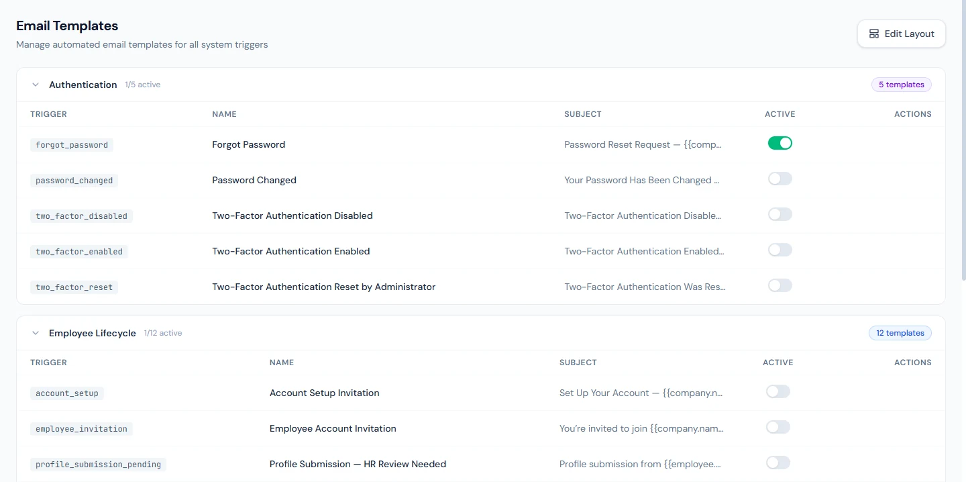
Task: Click the Edit Layout button
Action: (901, 34)
